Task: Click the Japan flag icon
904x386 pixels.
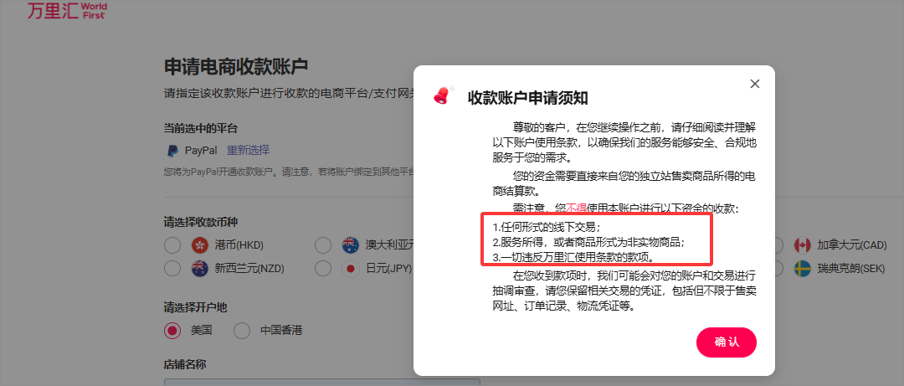Action: pos(350,268)
